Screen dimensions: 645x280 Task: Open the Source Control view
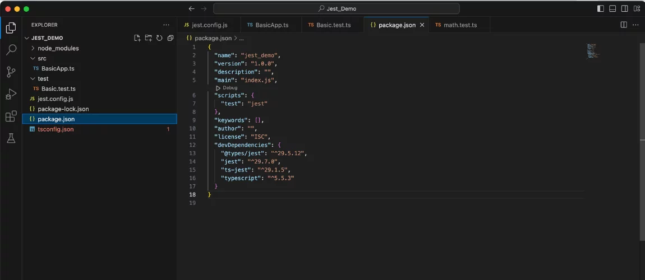(11, 72)
